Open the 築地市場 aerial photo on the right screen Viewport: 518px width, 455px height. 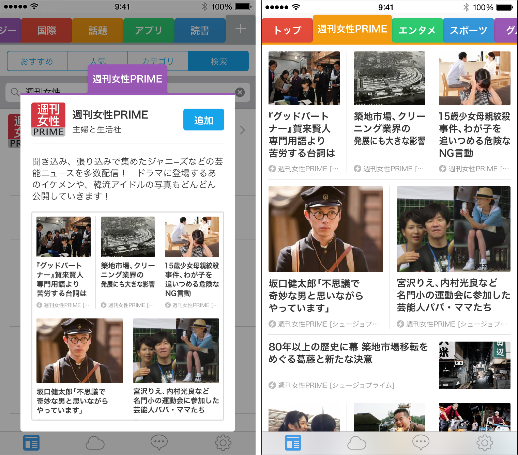390,78
